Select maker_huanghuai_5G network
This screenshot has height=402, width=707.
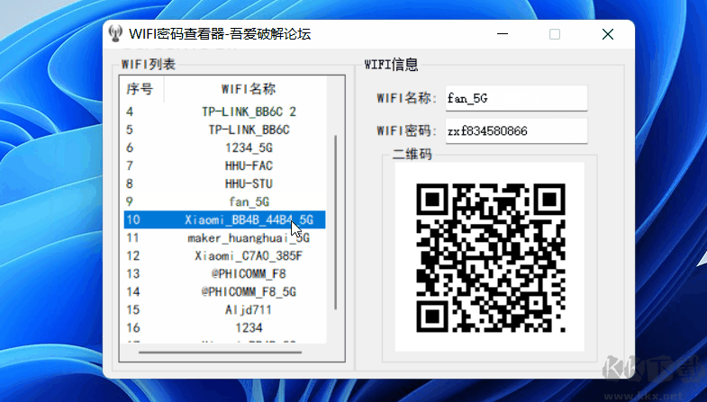pos(224,237)
